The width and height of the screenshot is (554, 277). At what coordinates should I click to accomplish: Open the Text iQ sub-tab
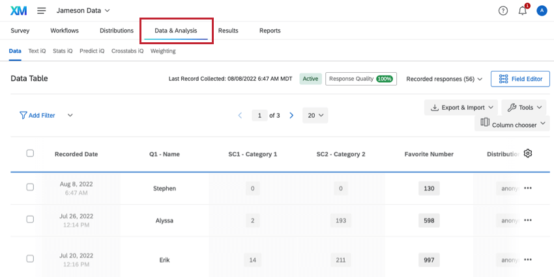coord(37,51)
